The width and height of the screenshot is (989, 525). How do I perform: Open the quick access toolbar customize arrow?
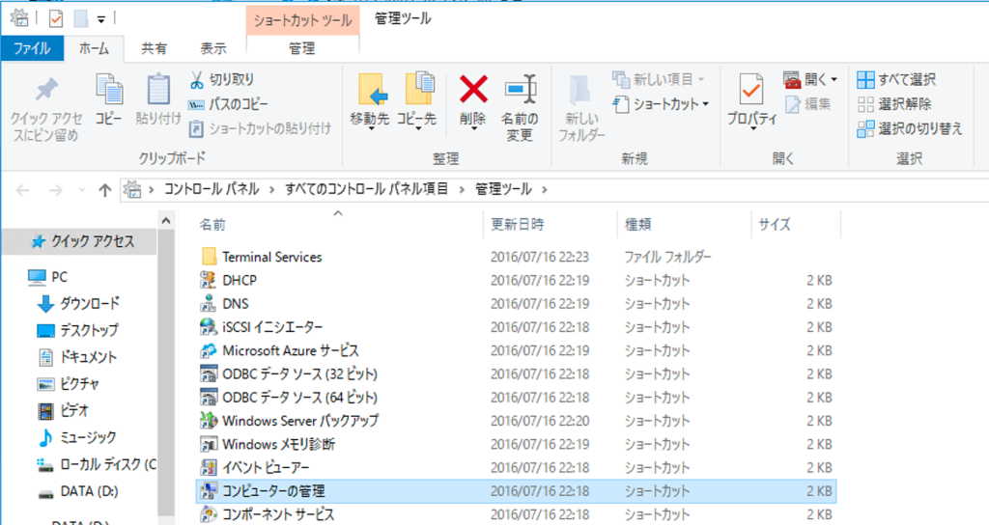pyautogui.click(x=100, y=20)
